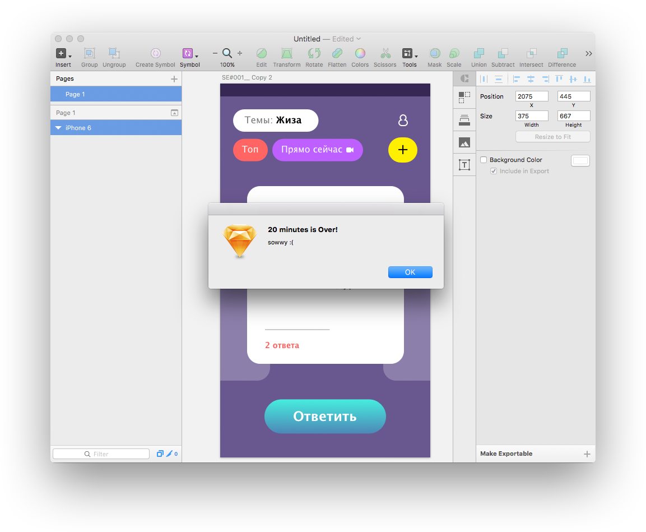Expand the Symbol dropdown menu
This screenshot has height=532, width=646.
(196, 55)
